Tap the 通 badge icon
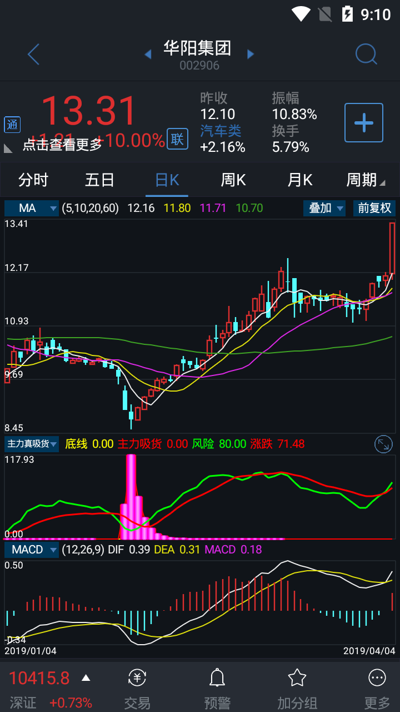 (12, 125)
